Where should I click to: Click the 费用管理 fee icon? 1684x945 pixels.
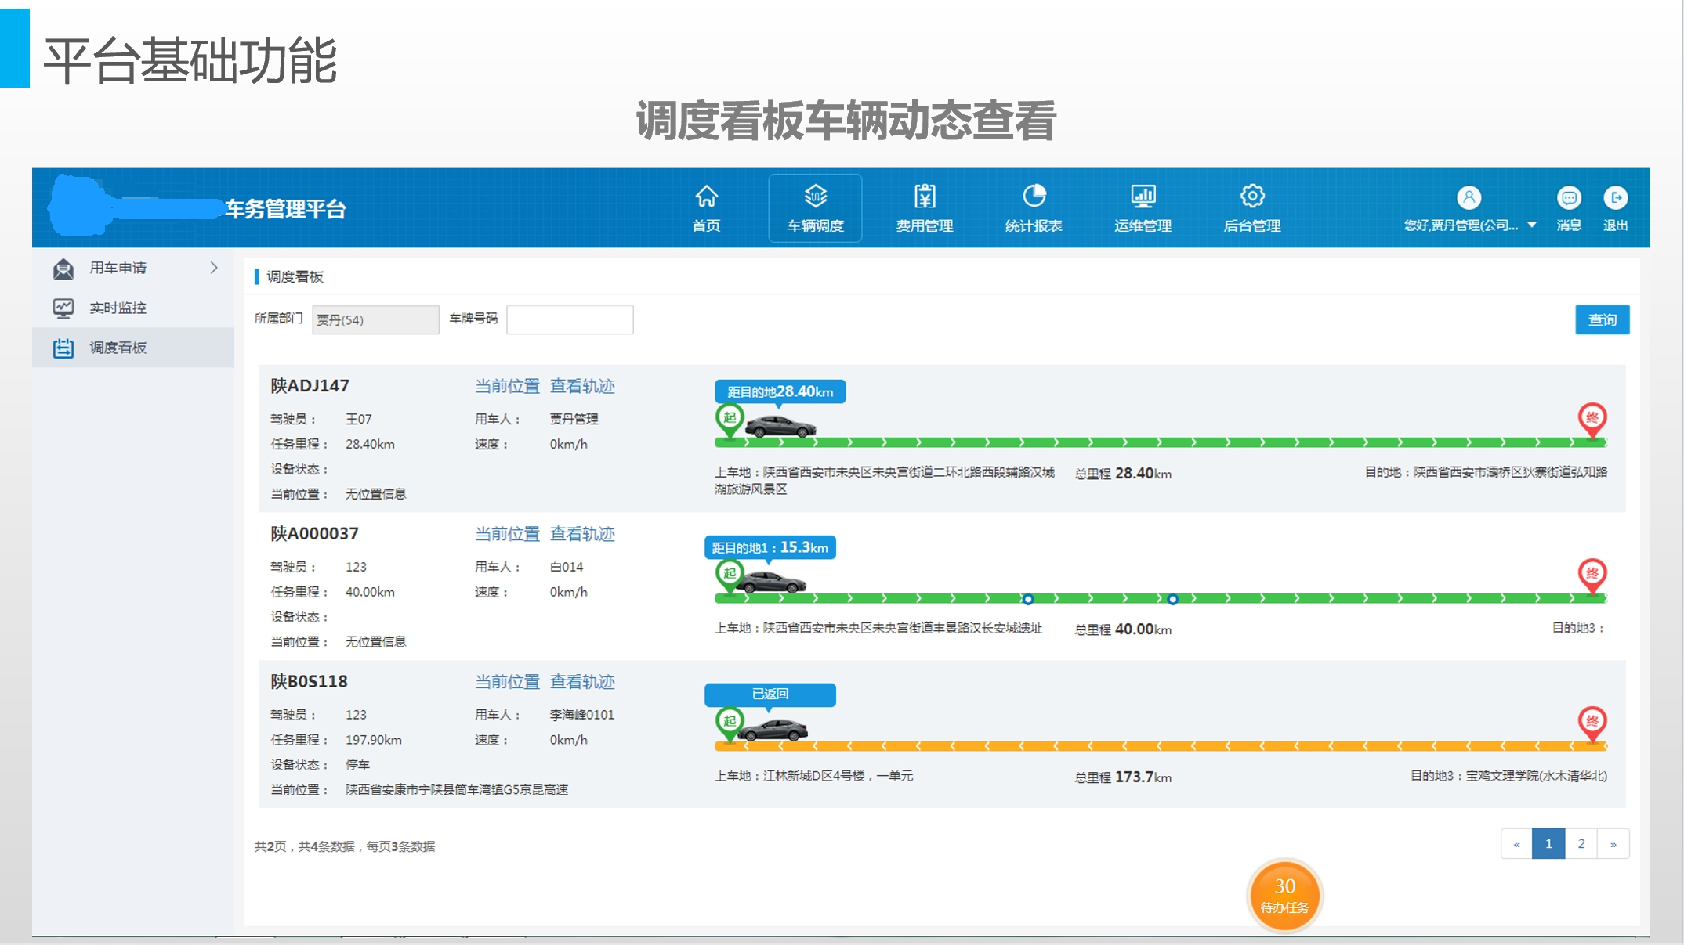click(924, 197)
